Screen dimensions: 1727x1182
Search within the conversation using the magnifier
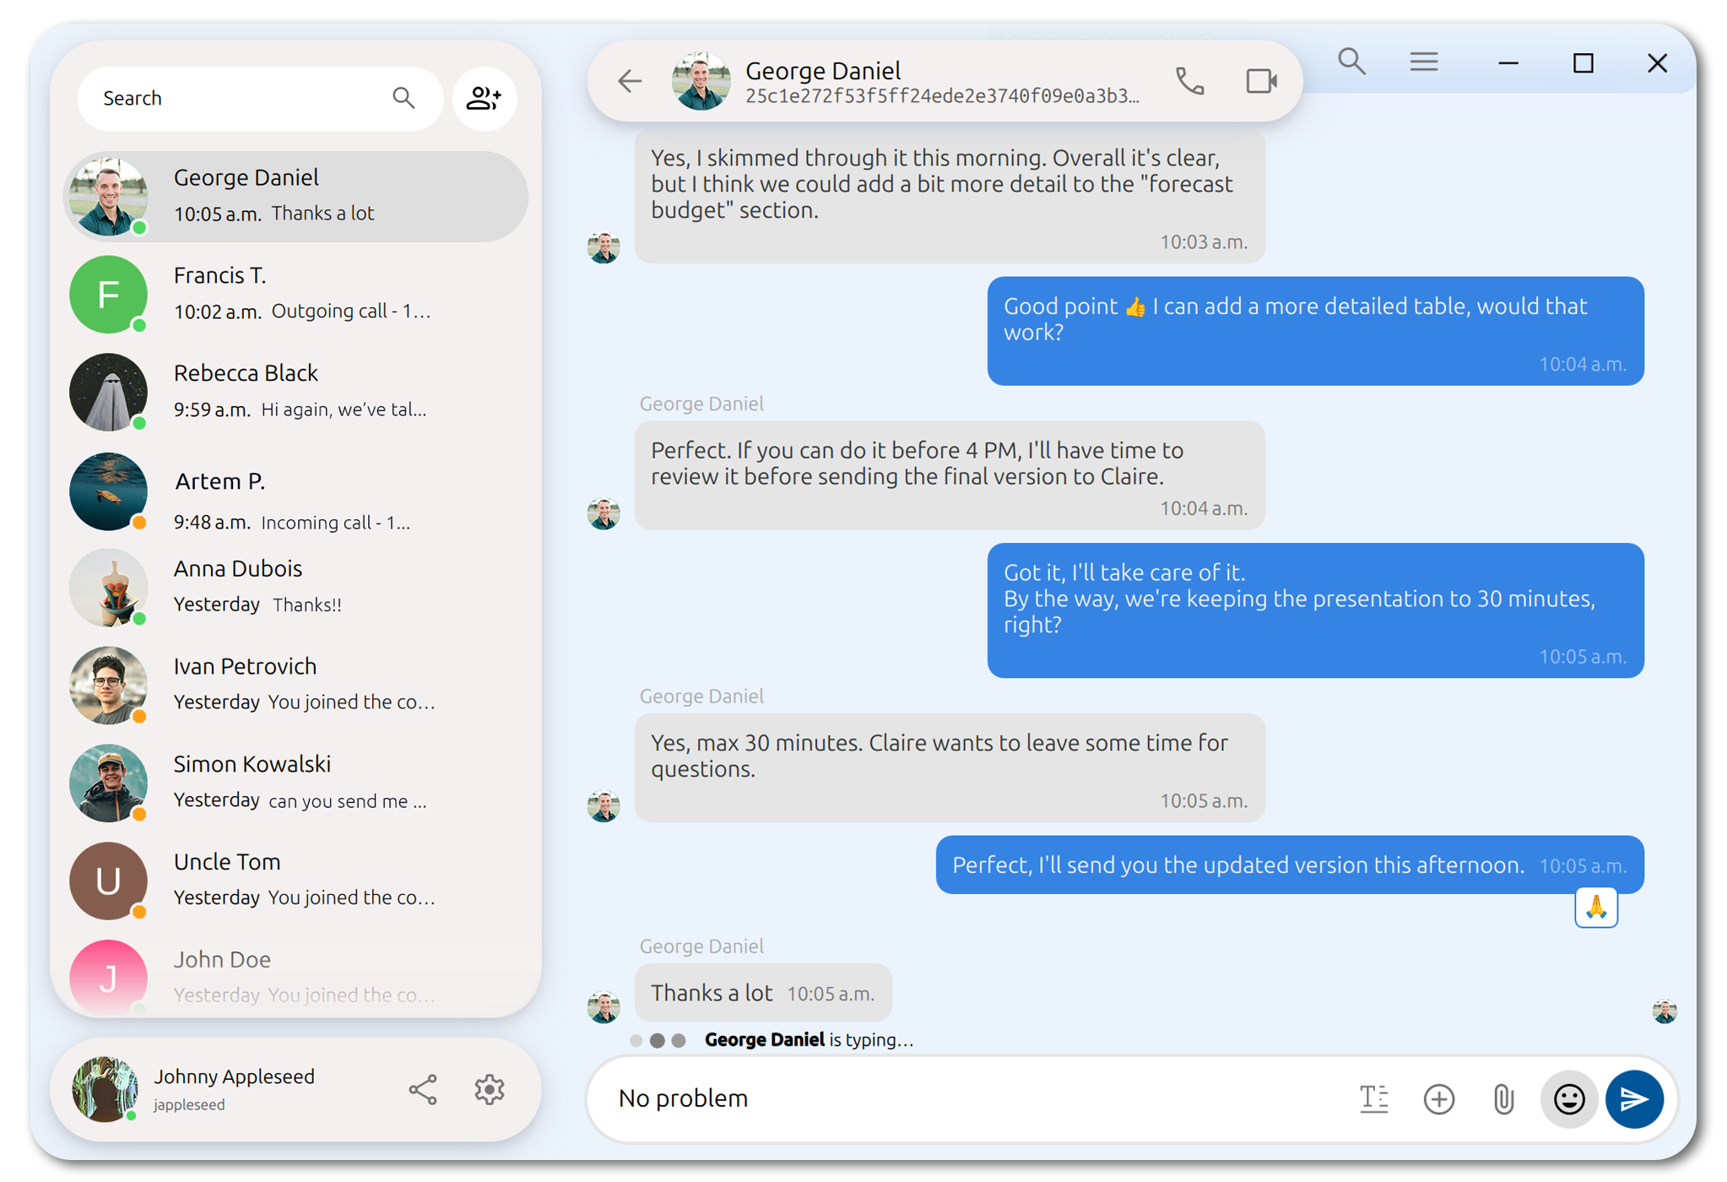tap(1351, 62)
